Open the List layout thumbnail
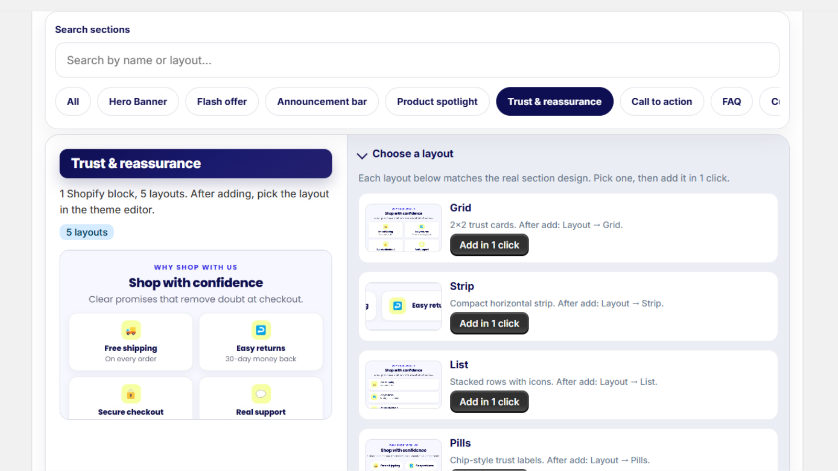The height and width of the screenshot is (471, 838). [x=403, y=385]
